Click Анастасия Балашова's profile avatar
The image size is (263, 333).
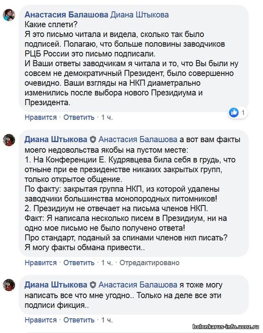9,15
